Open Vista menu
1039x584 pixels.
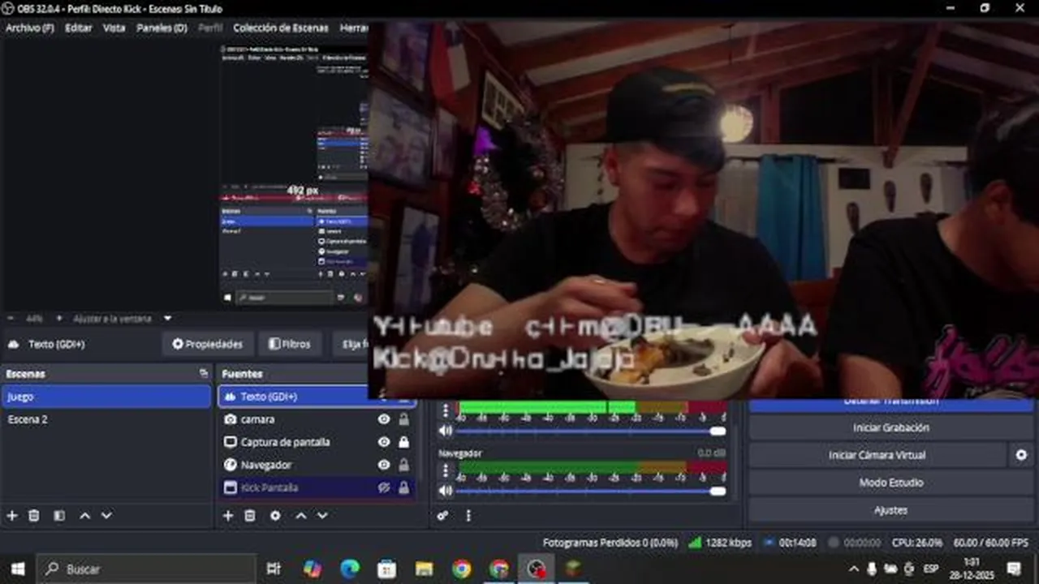(114, 28)
